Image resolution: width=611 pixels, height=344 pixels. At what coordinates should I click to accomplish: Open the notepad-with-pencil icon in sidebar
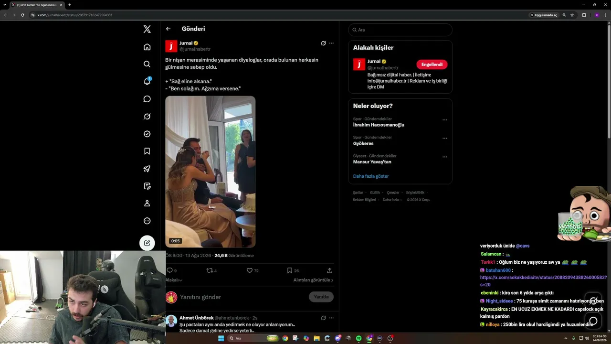coord(147,186)
